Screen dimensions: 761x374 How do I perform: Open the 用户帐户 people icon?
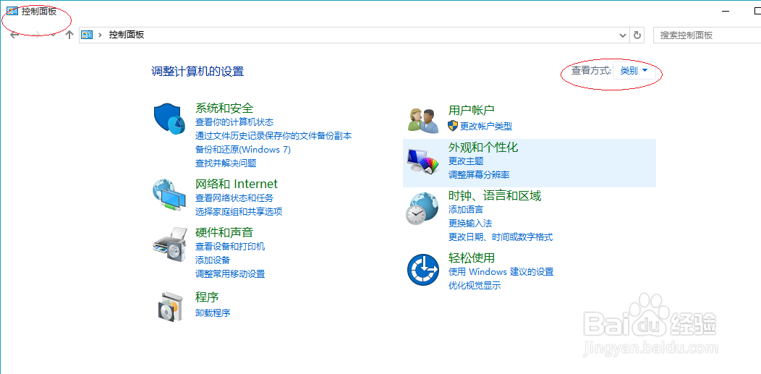coord(423,120)
